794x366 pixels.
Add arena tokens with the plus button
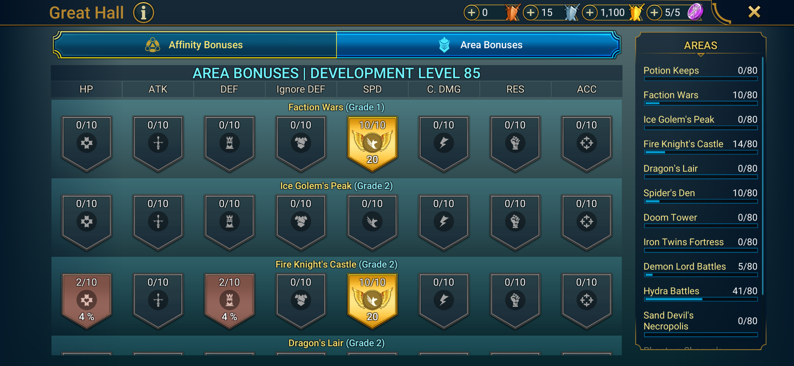tap(654, 13)
